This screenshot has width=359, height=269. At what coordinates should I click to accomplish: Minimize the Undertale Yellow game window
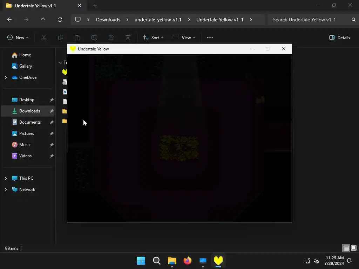pos(252,49)
